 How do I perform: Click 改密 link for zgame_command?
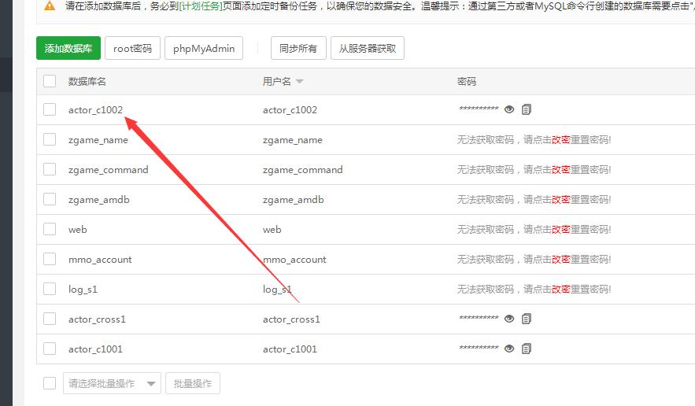[x=560, y=169]
